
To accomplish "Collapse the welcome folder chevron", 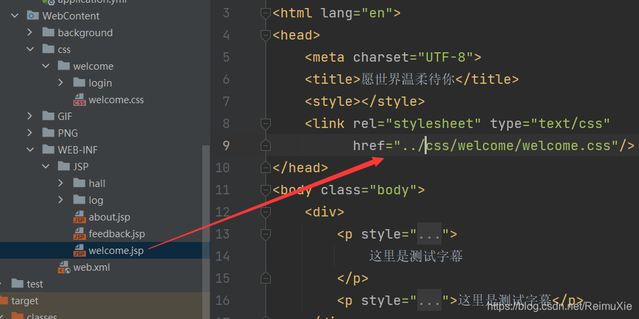I will coord(46,66).
